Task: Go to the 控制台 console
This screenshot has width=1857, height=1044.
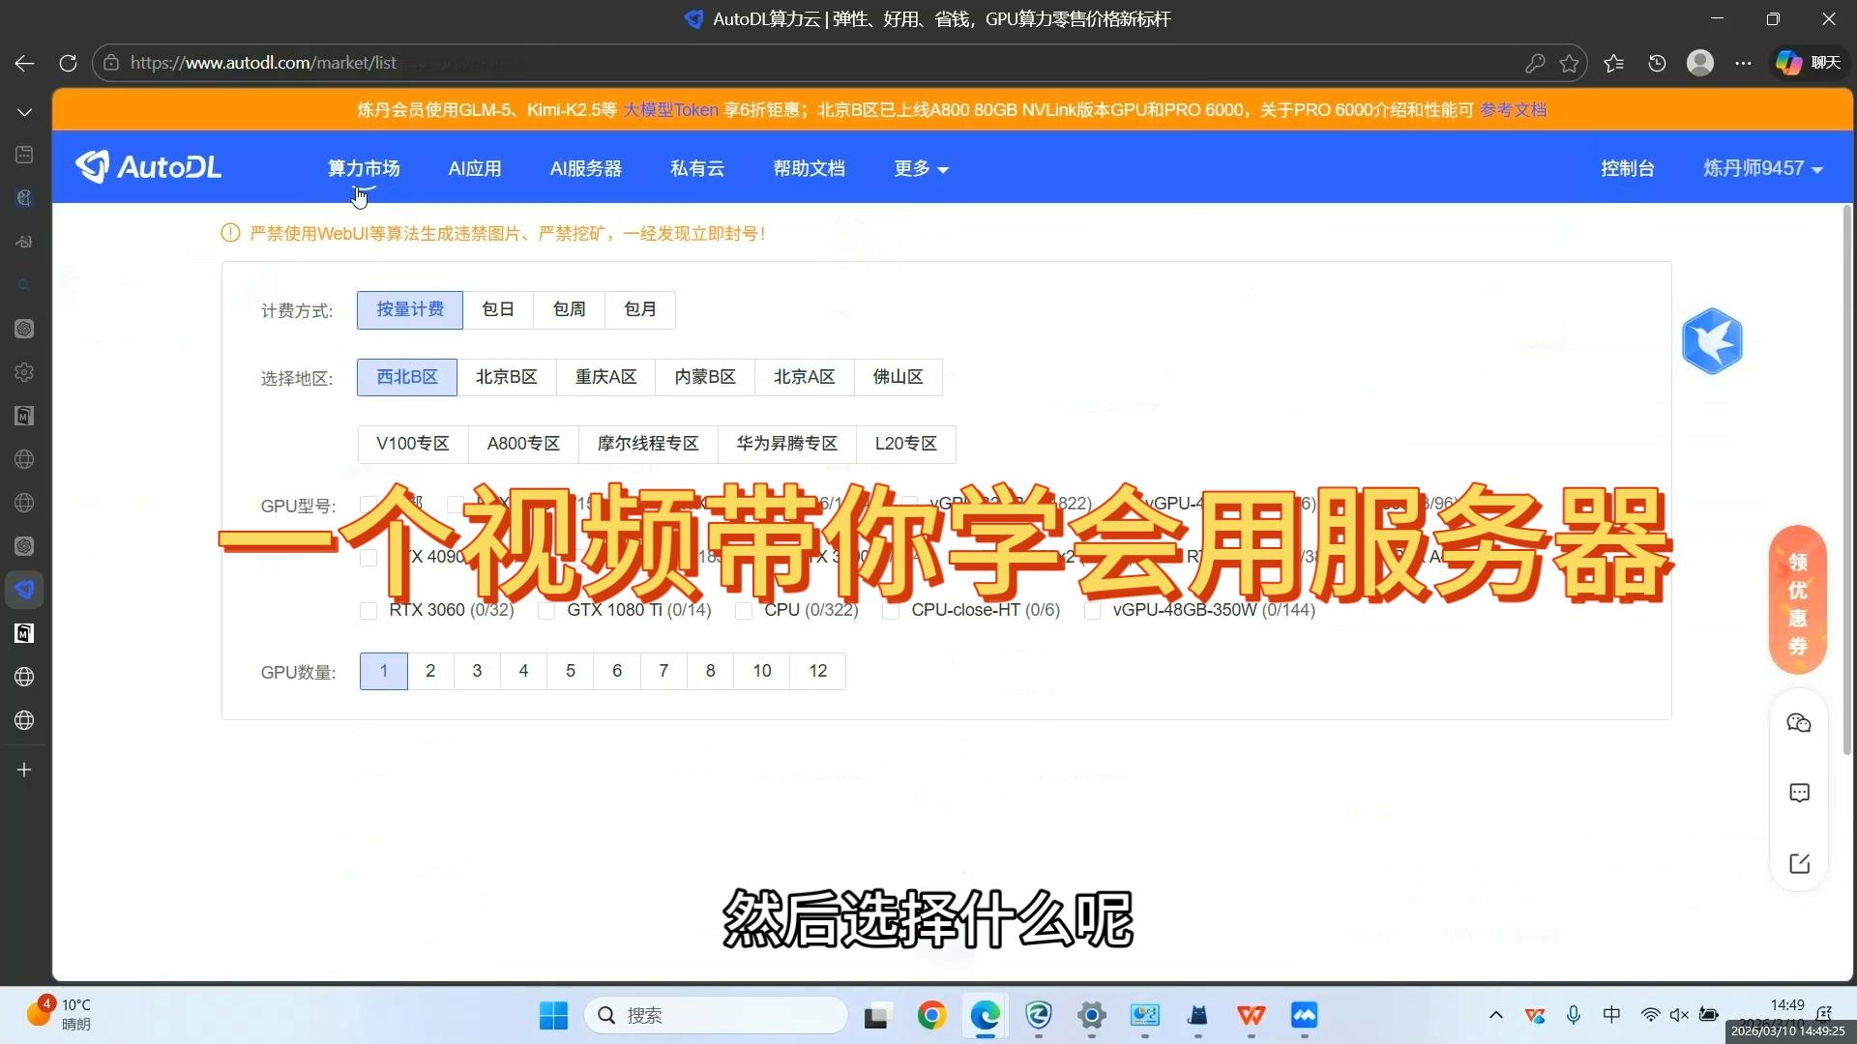Action: (1628, 168)
